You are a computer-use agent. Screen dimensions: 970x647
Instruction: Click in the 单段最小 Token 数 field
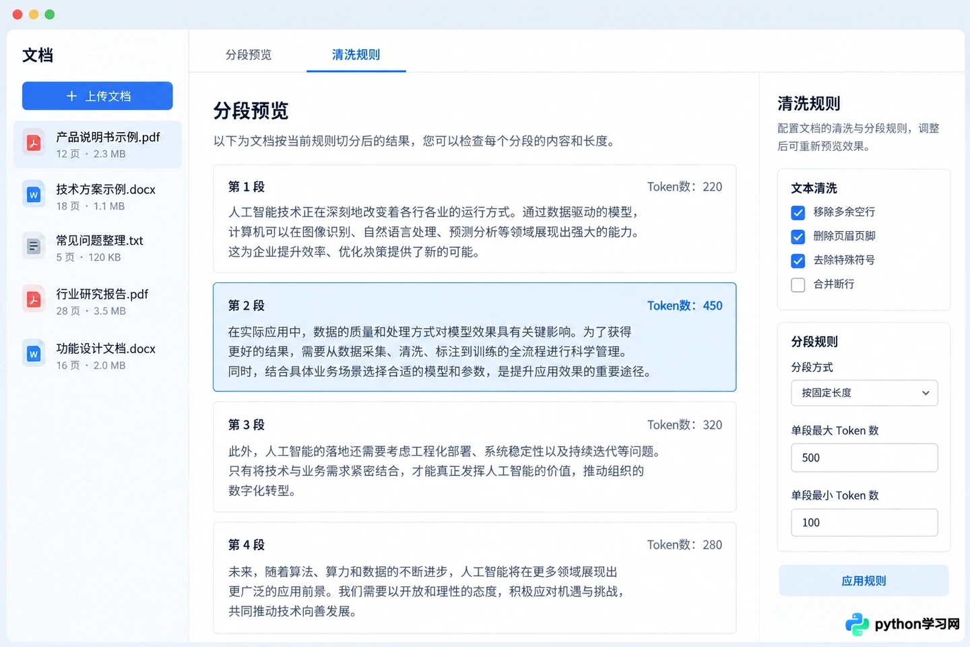(x=864, y=522)
